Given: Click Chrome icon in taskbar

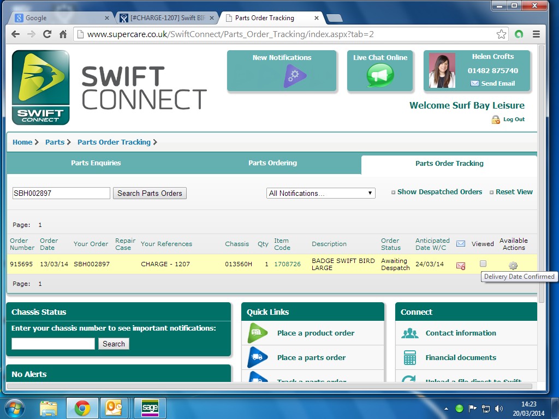Looking at the screenshot, I should tap(82, 408).
